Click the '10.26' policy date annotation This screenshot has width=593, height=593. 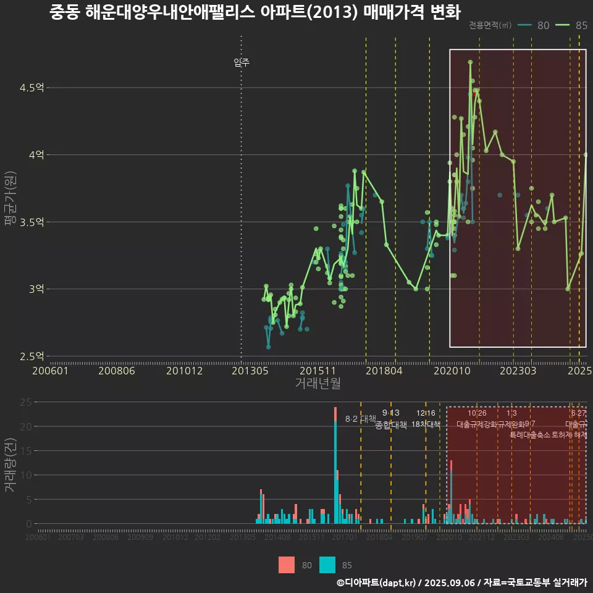coord(477,413)
